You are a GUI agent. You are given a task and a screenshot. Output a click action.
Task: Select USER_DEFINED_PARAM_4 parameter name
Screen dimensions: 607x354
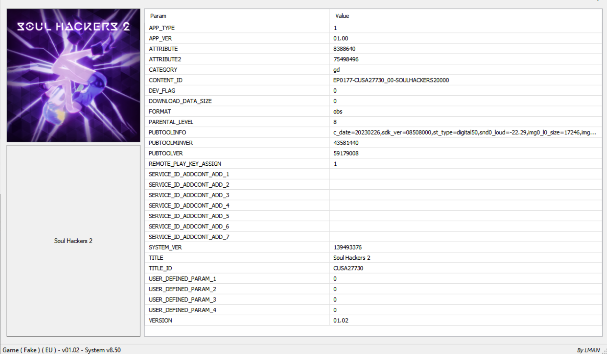point(182,310)
